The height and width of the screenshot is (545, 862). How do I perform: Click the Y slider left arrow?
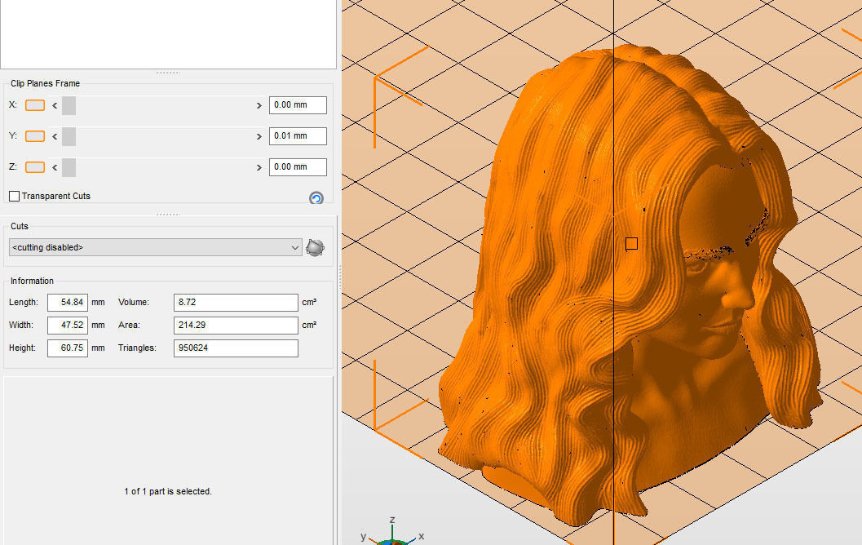[55, 136]
